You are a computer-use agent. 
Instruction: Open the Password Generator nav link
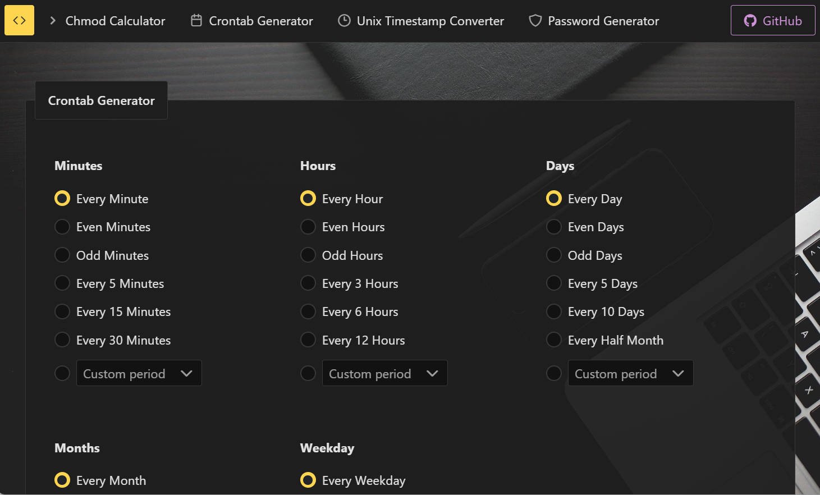603,21
